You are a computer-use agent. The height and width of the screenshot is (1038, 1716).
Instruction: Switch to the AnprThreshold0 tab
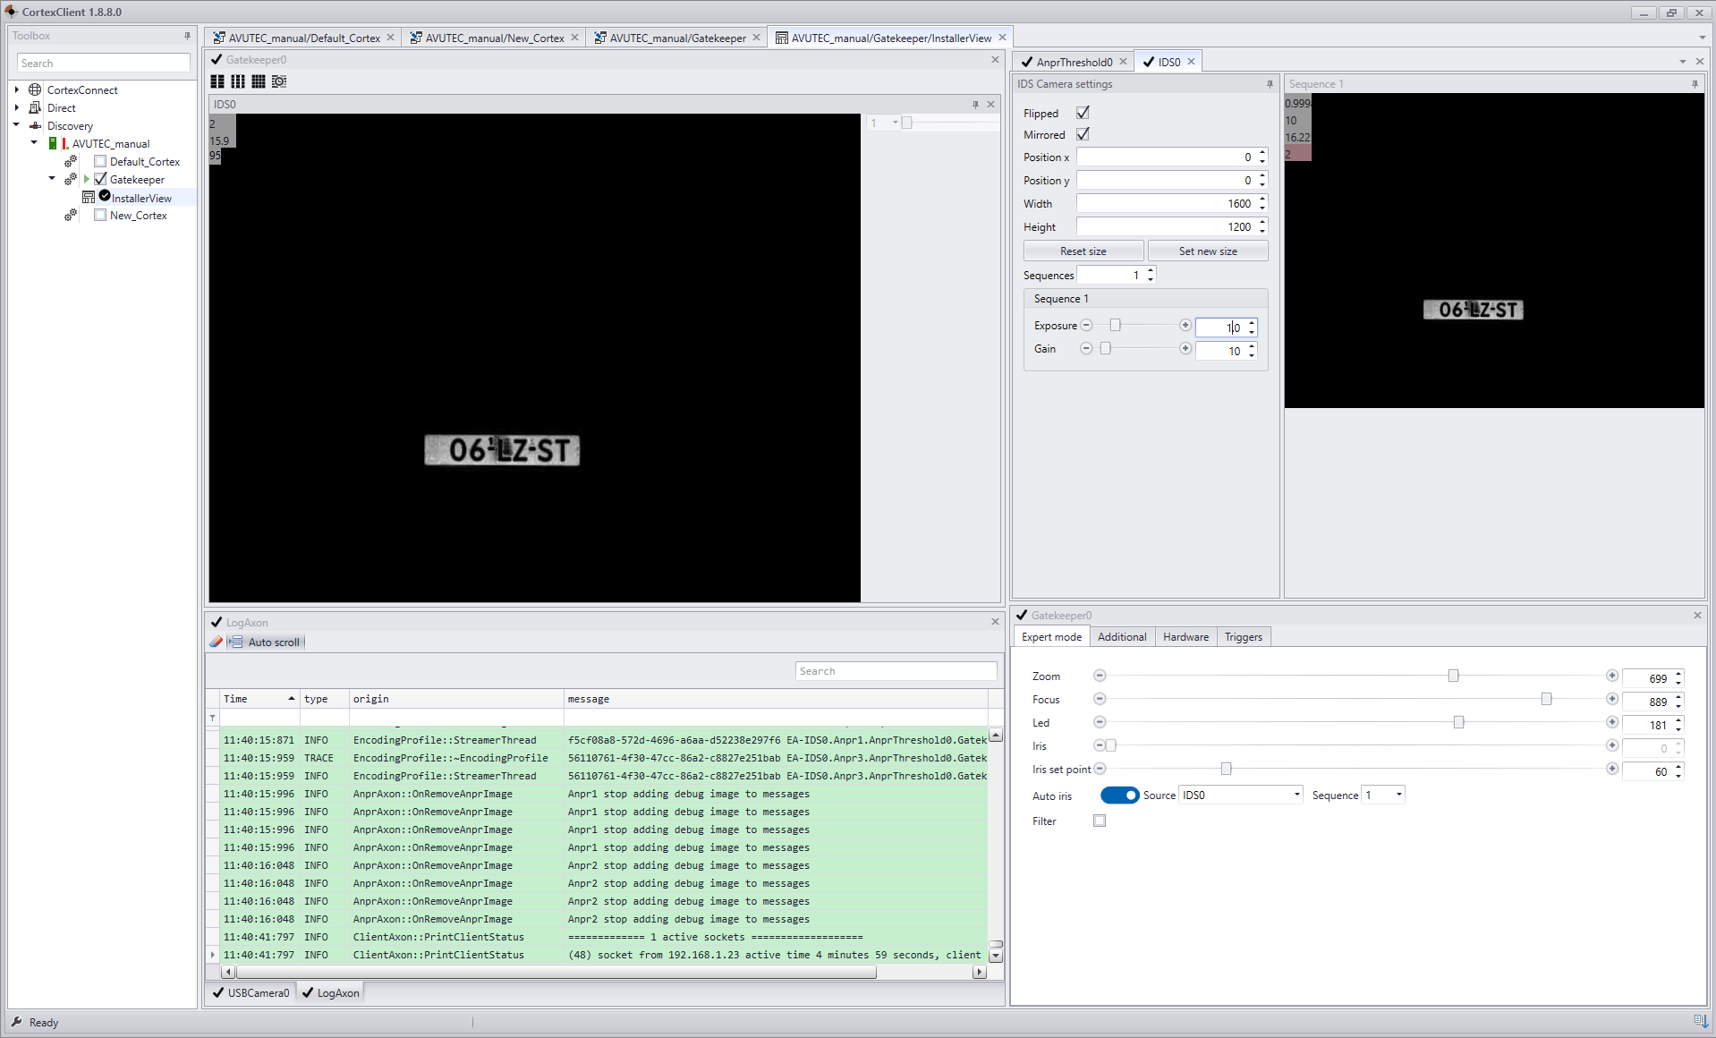tap(1075, 62)
